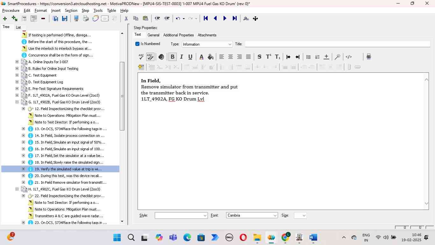435x245 pixels.
Task: Click the undo arrow icon
Action: pos(178,19)
